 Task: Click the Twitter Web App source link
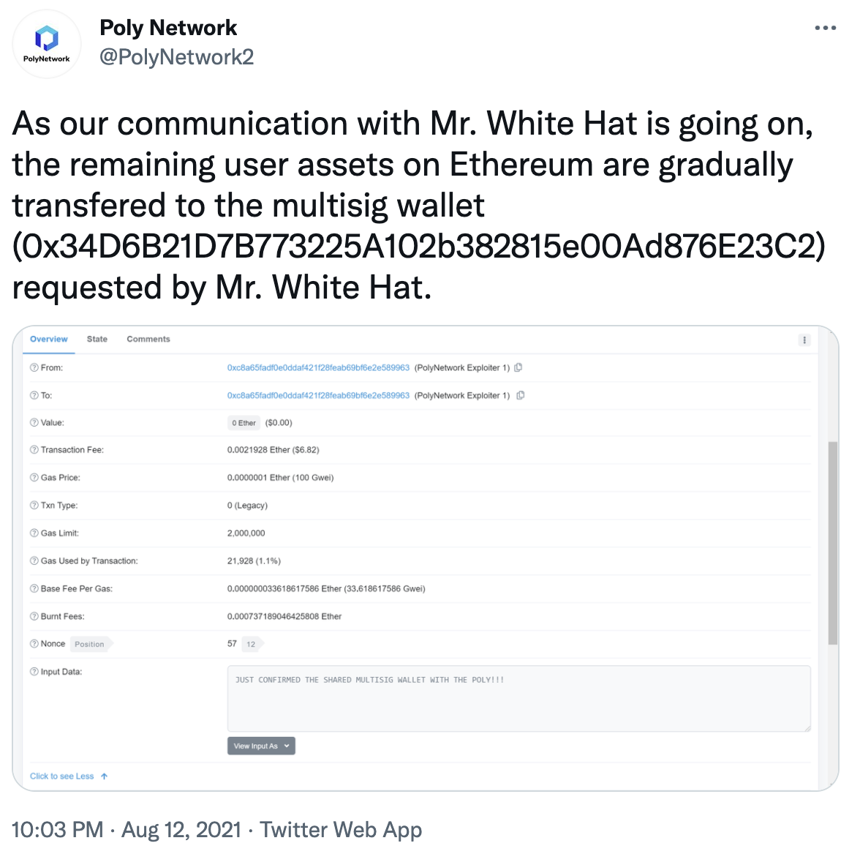(341, 830)
